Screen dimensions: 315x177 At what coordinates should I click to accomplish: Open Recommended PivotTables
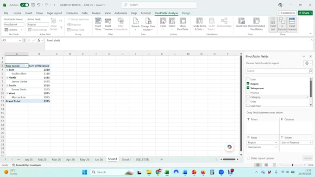(256, 24)
